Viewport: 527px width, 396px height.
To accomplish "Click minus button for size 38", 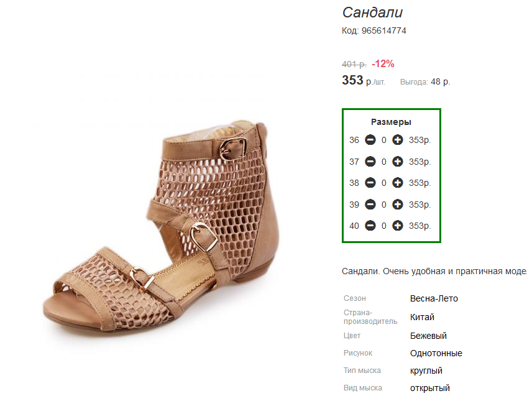I will [370, 183].
